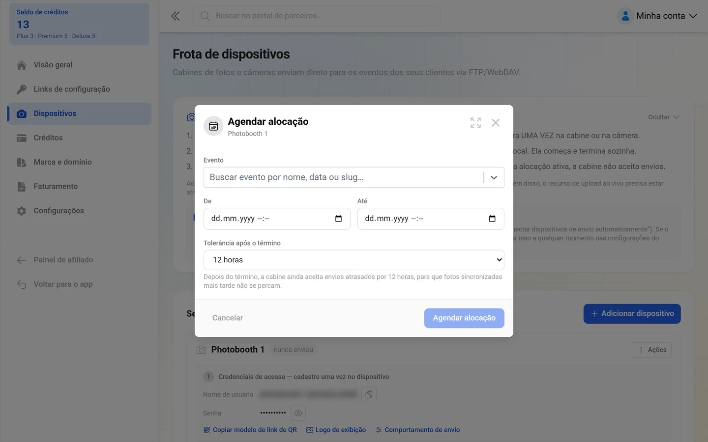Screen dimensions: 708x442
Task: Show the Senha password
Action: [x=298, y=414]
